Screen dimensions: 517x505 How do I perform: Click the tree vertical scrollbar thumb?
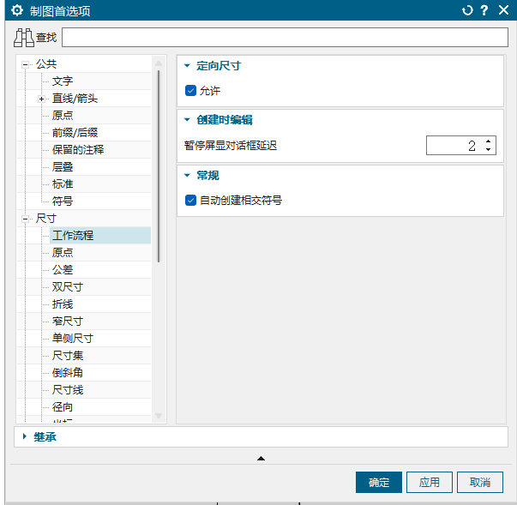click(x=159, y=166)
